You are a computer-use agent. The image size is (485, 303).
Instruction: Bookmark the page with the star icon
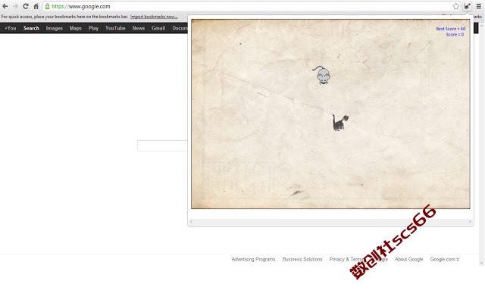(x=456, y=6)
